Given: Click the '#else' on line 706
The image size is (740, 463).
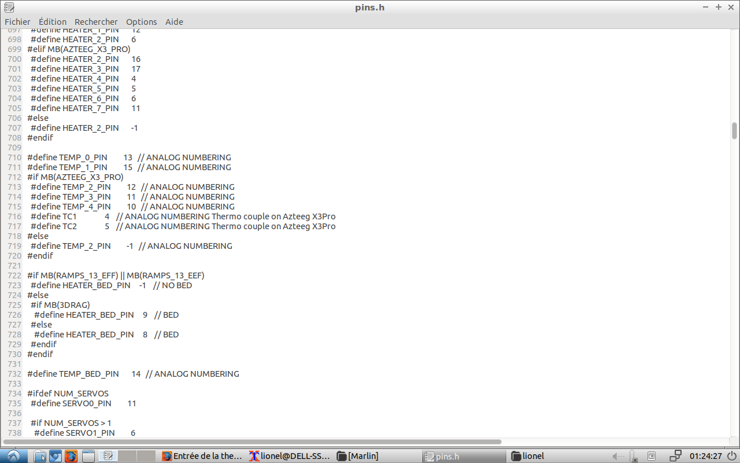Looking at the screenshot, I should (x=38, y=118).
